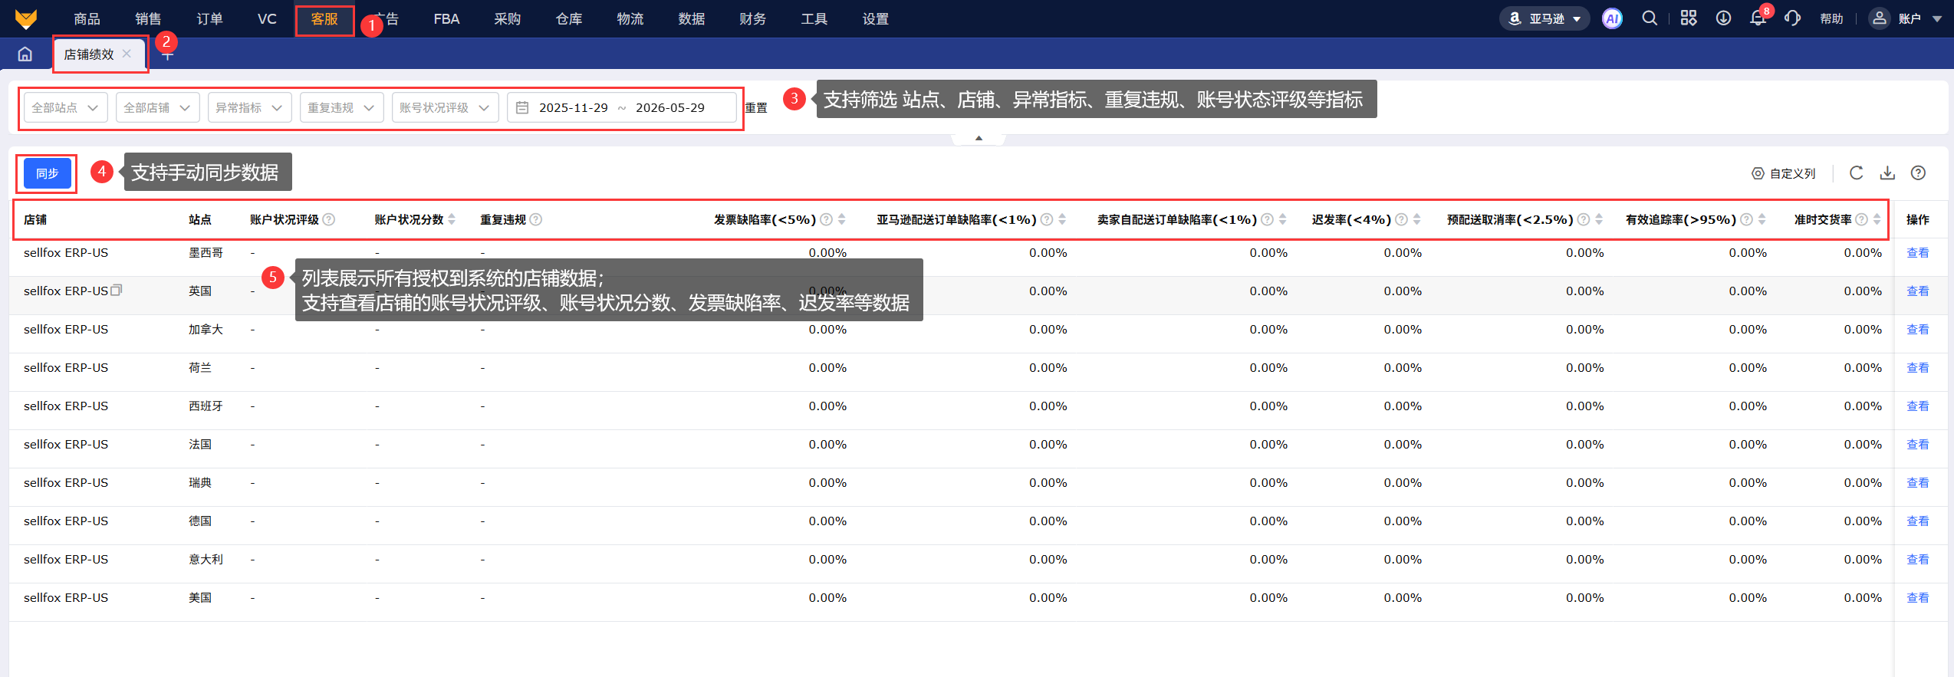Image resolution: width=1954 pixels, height=677 pixels.
Task: Click the 西班牙 site cell
Action: coord(206,406)
